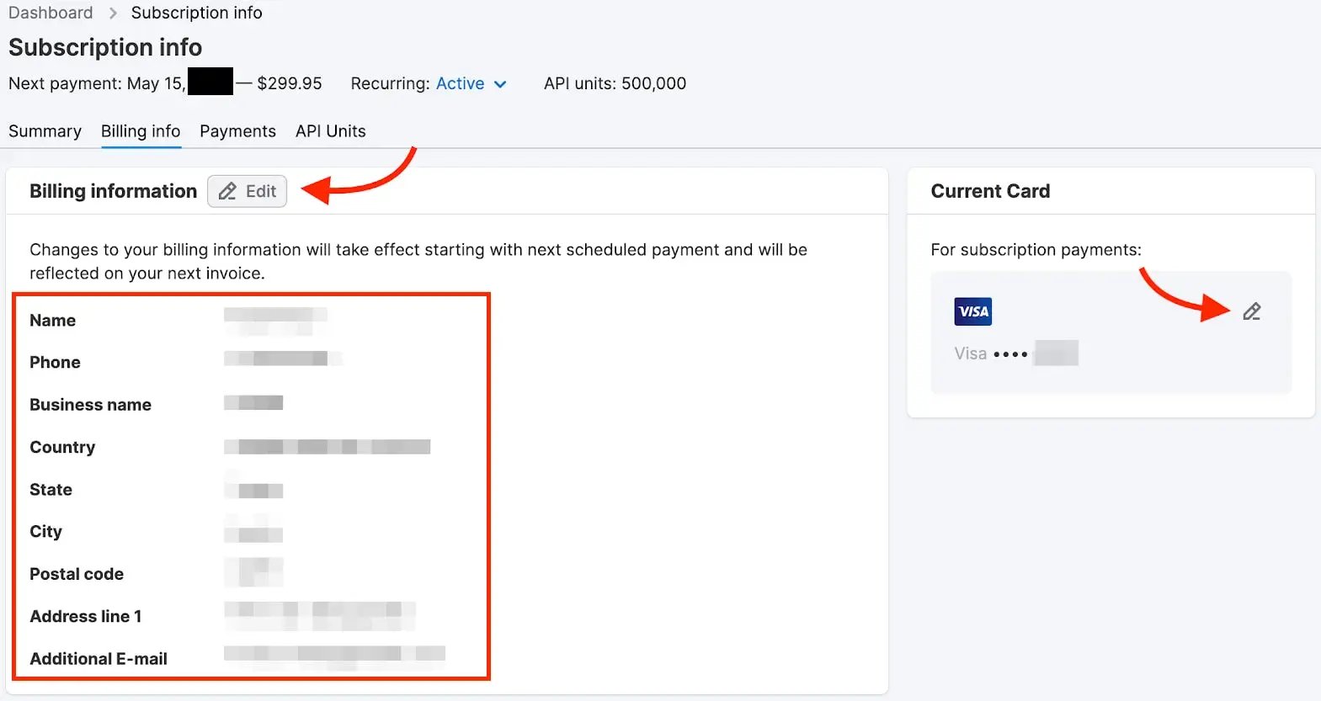Click the API units 500,000 text
Screen dimensions: 1321x701
pyautogui.click(x=615, y=83)
